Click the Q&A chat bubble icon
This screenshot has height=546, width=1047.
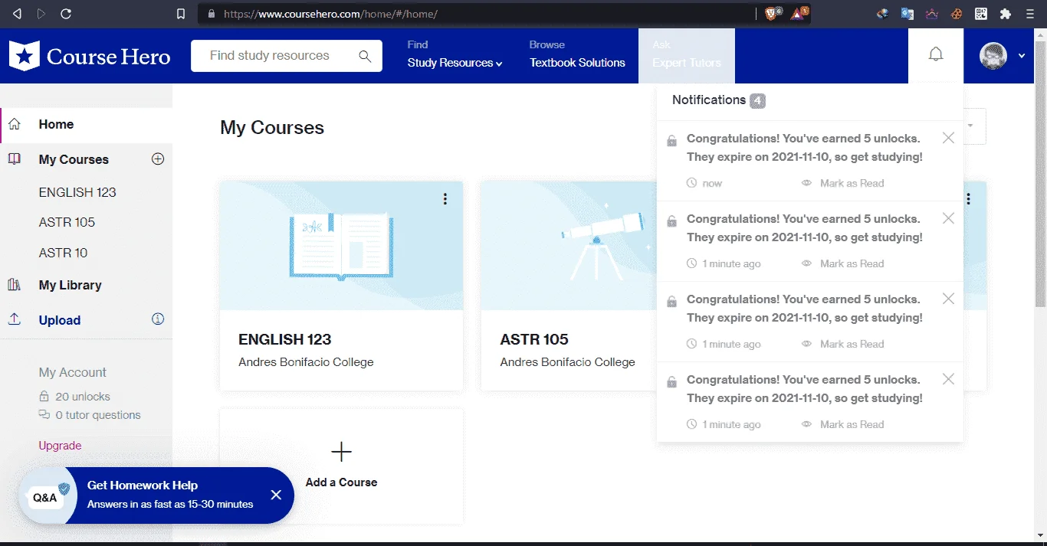48,496
